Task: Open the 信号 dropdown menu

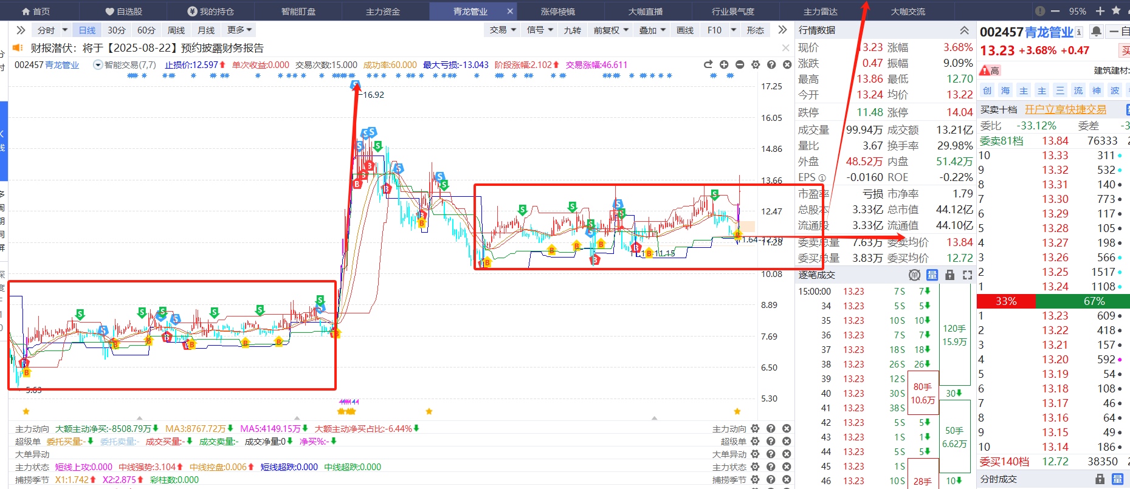Action: pos(540,30)
